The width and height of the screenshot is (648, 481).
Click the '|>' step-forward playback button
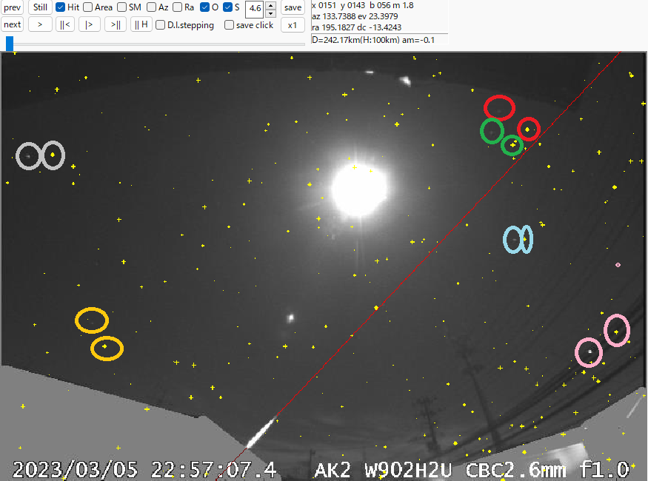(x=90, y=24)
